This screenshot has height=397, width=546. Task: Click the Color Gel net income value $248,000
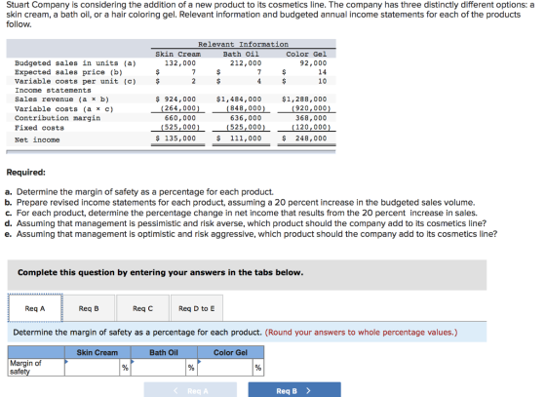[304, 139]
